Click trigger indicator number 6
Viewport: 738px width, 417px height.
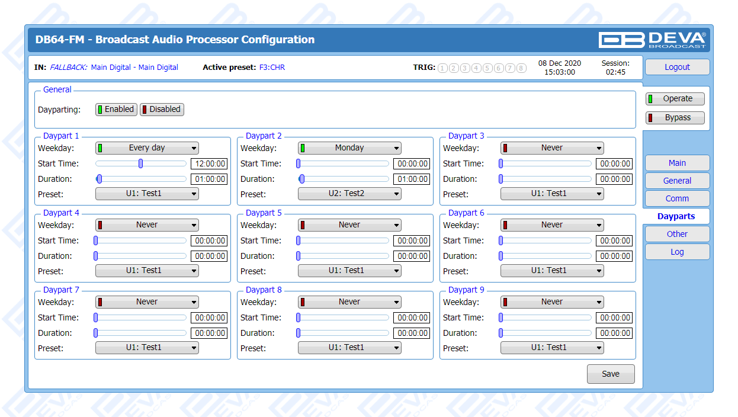click(499, 68)
